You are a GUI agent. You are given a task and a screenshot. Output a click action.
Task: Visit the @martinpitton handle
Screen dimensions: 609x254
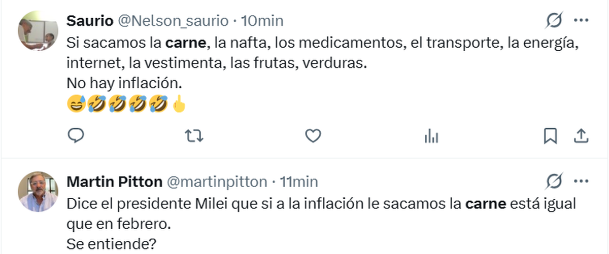click(x=218, y=182)
